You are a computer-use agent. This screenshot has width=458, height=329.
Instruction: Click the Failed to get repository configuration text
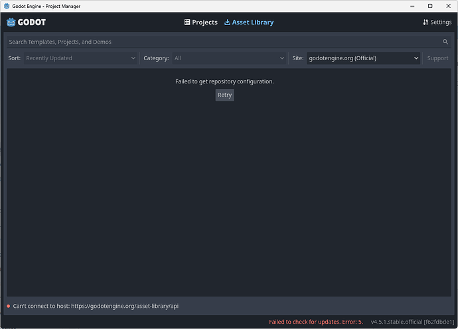224,81
